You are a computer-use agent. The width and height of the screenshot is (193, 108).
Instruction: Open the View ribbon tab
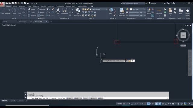(x=29, y=6)
